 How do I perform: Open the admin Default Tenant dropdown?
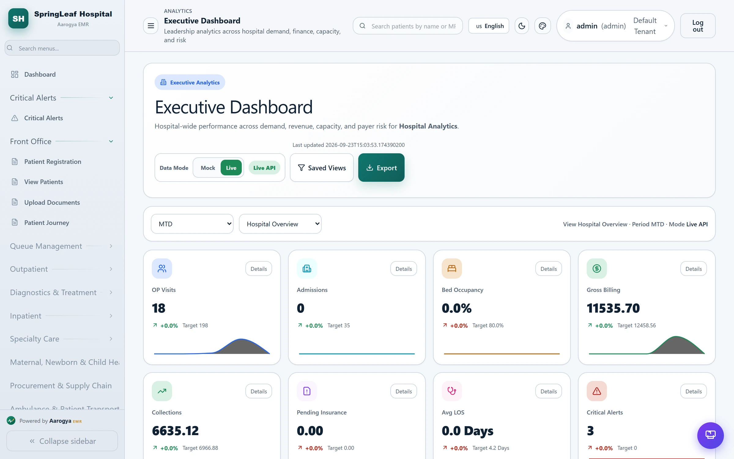point(616,26)
